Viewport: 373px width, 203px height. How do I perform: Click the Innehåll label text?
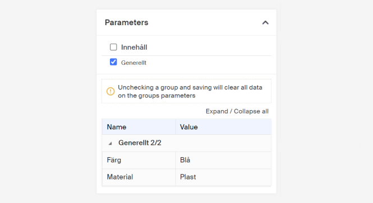point(134,47)
